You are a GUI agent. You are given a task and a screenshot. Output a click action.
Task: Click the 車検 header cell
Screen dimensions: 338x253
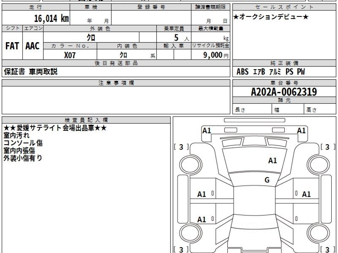tap(91, 7)
